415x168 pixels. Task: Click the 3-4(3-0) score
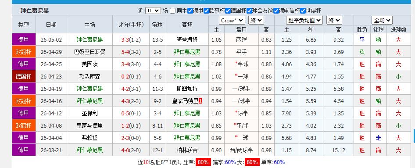(131, 64)
